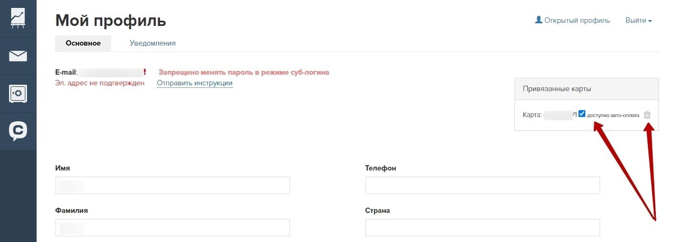Open the mail envelope icon in sidebar
Image resolution: width=676 pixels, height=242 pixels.
tap(18, 56)
